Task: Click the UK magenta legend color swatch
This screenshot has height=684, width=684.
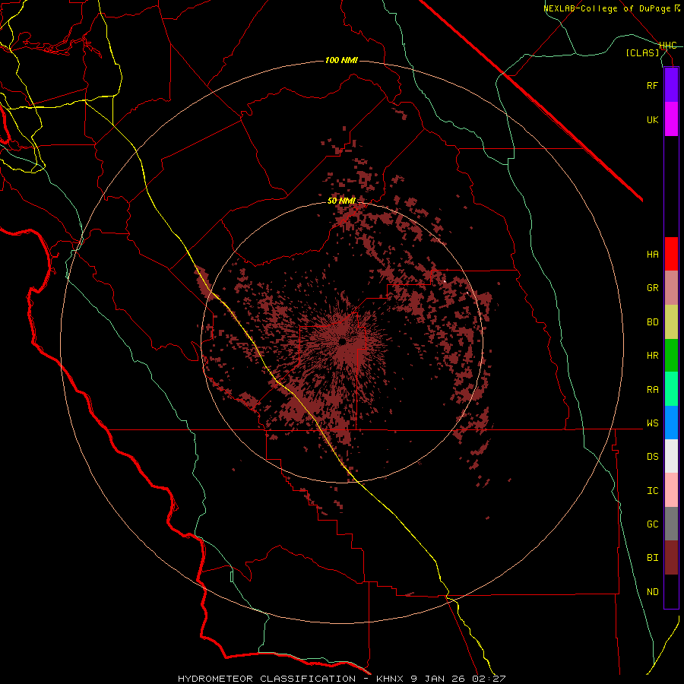Action: click(671, 119)
